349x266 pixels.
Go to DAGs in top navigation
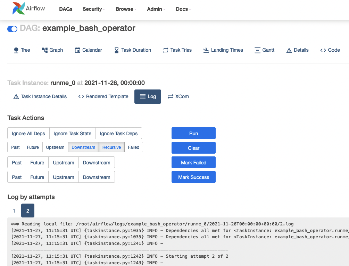point(66,9)
